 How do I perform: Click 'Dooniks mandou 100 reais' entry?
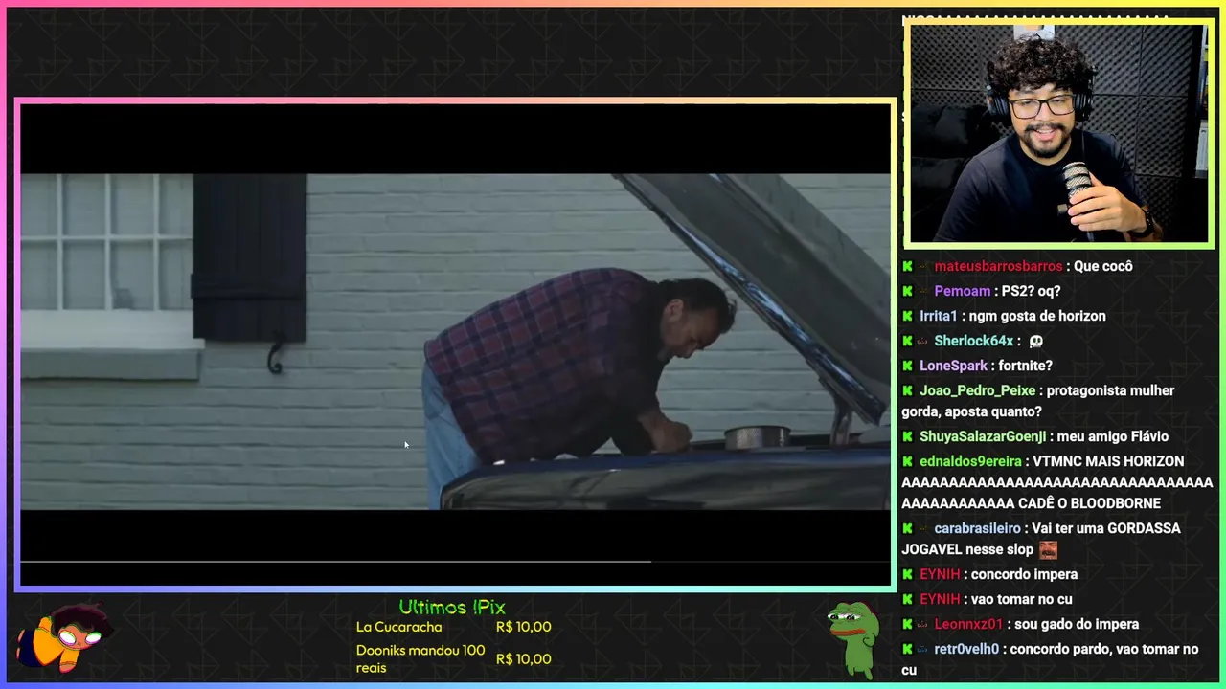[x=420, y=658]
